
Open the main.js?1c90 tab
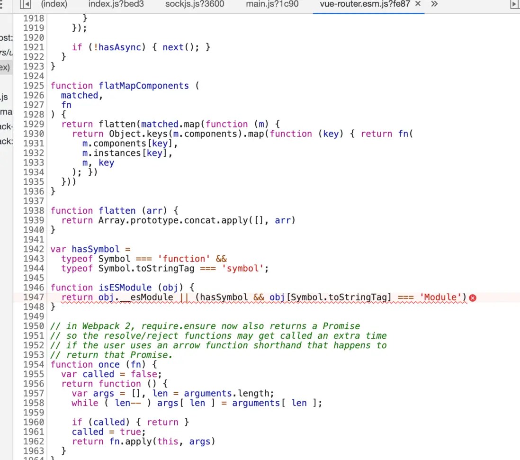272,4
